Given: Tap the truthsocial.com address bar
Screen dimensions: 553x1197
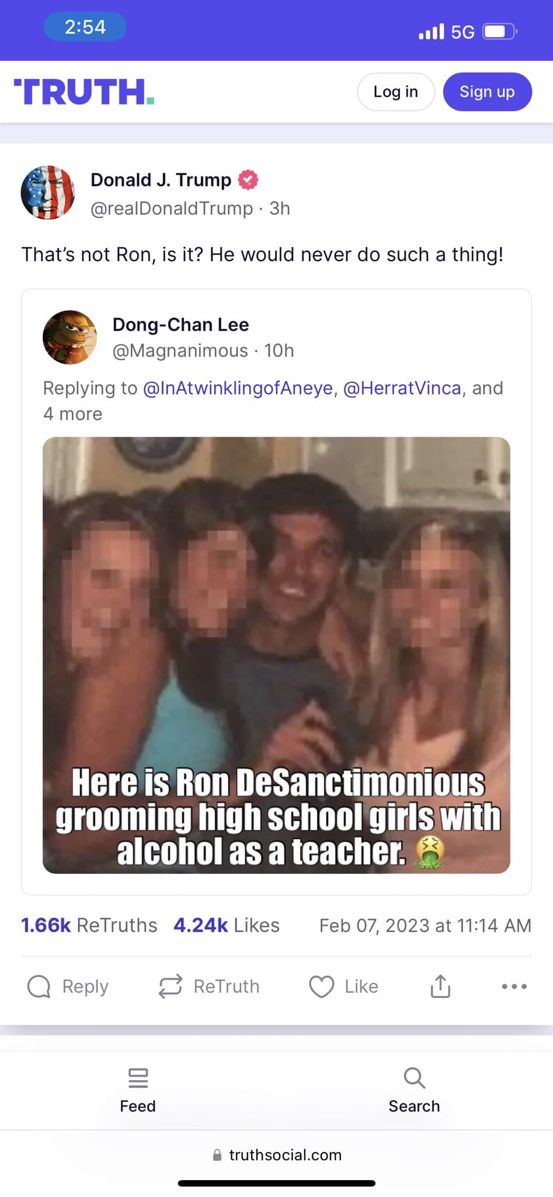Looking at the screenshot, I should click(x=285, y=1155).
